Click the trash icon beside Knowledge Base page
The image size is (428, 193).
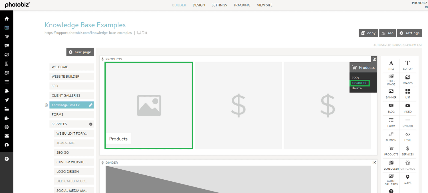[46, 105]
